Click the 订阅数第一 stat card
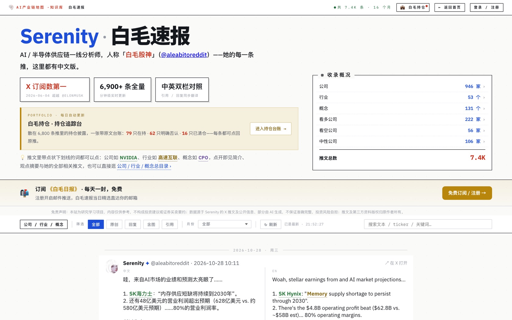The height and width of the screenshot is (320, 512). tap(55, 90)
